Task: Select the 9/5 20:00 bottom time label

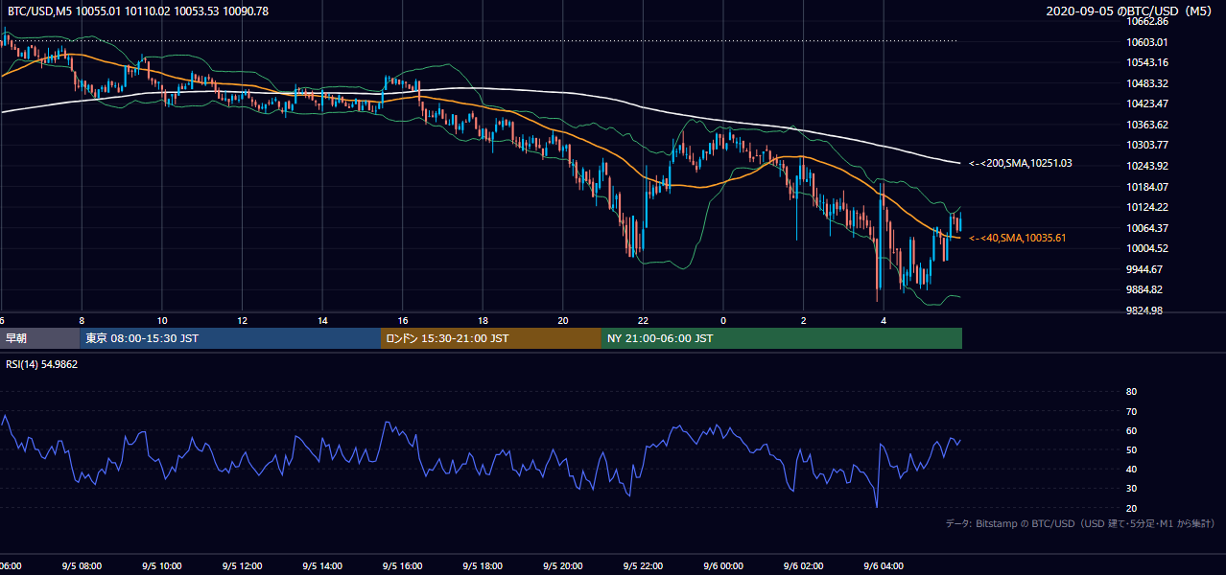Action: coord(563,566)
